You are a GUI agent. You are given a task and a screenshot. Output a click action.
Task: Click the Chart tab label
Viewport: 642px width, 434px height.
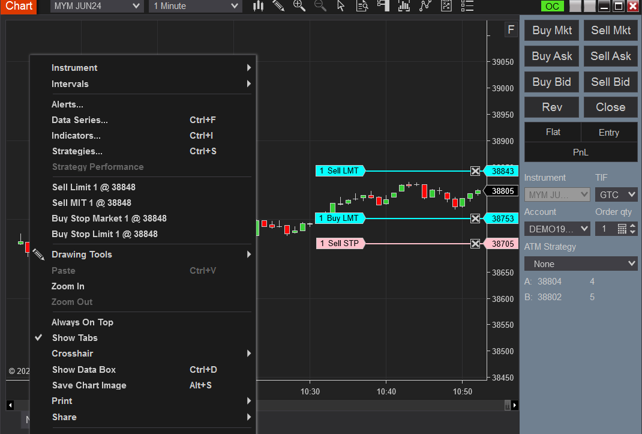(x=19, y=6)
